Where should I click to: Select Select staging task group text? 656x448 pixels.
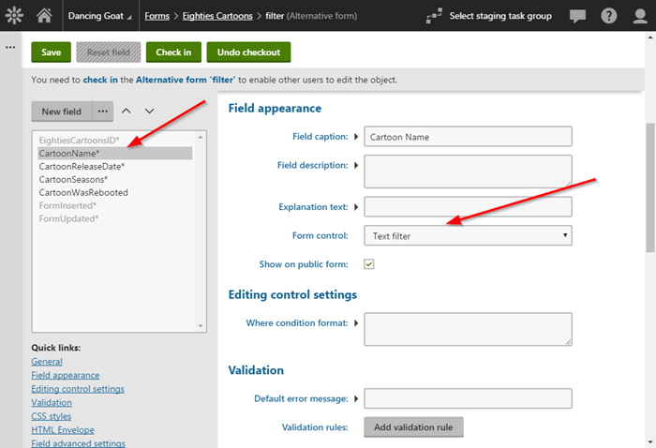(500, 16)
